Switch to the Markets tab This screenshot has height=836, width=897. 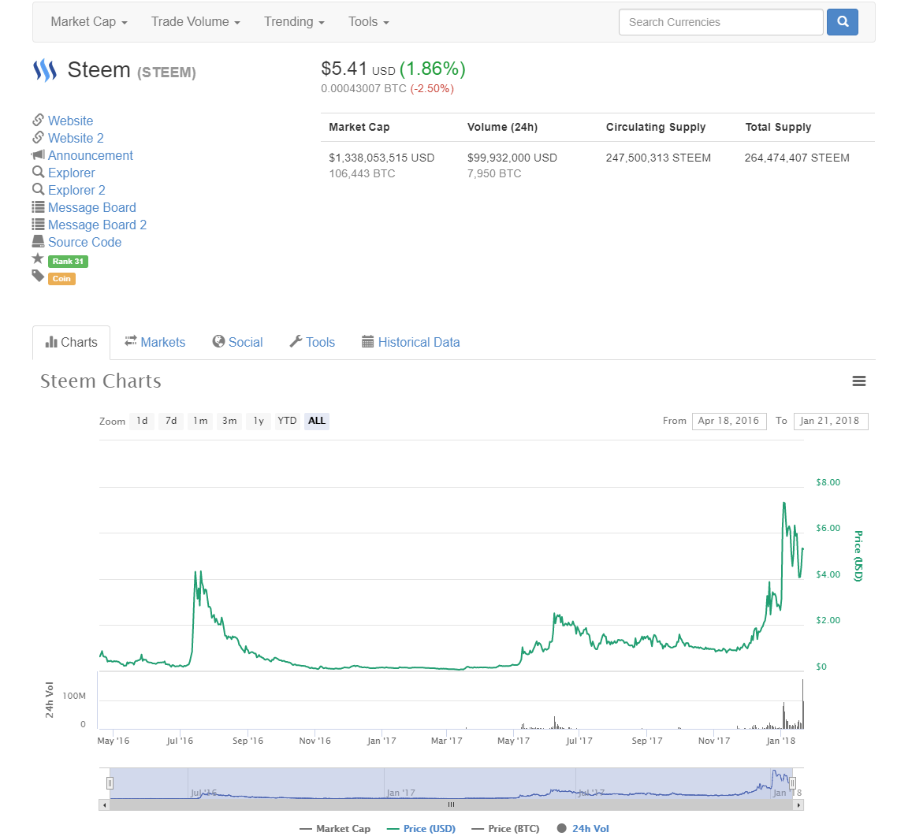click(155, 342)
